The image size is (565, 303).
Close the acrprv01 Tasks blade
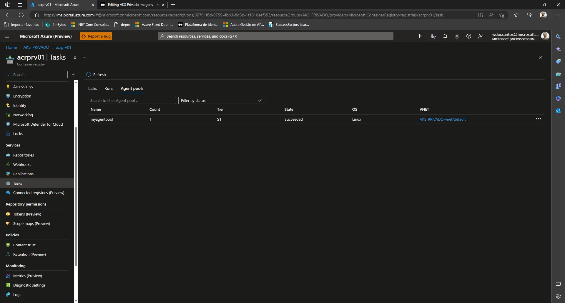pos(541,57)
